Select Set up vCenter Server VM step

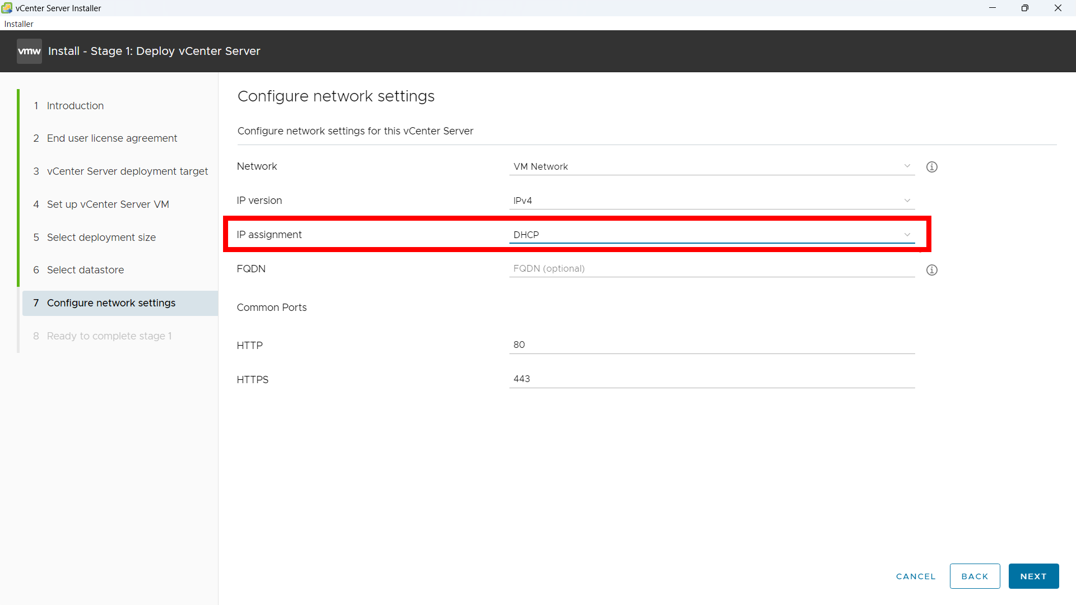108,204
